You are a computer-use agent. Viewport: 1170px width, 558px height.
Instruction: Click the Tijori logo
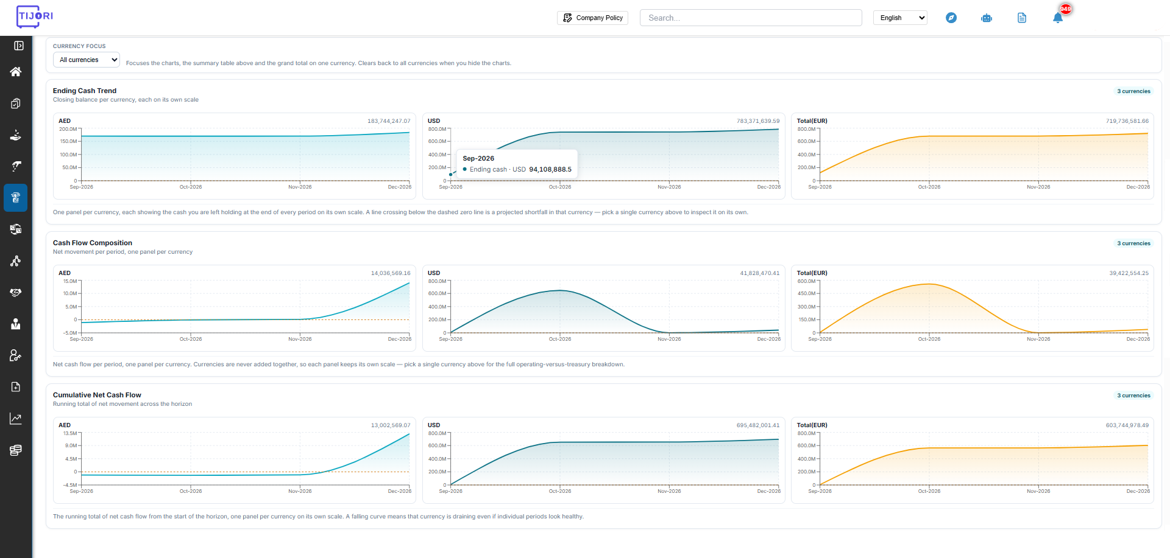pos(35,16)
